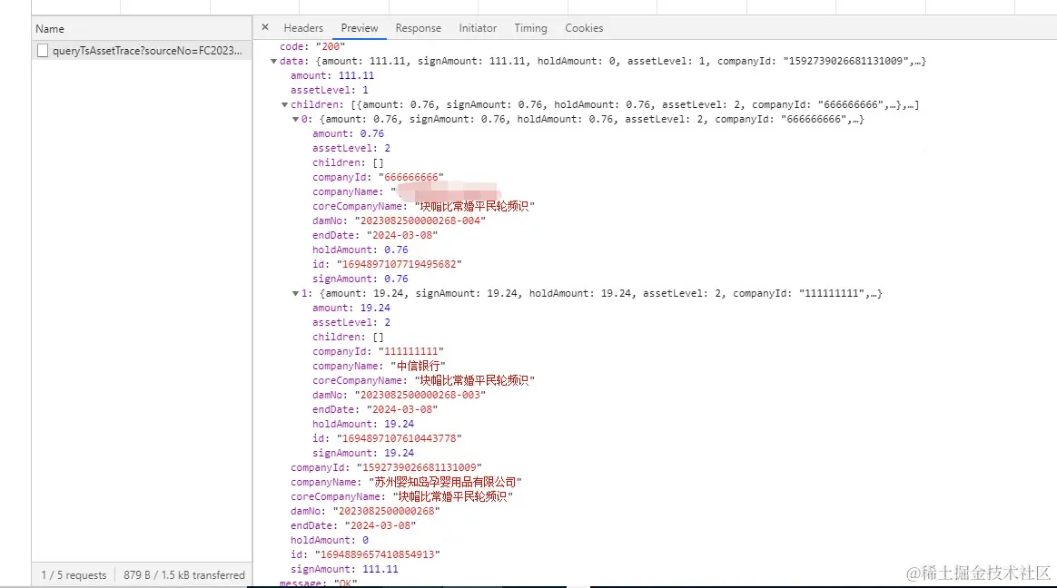Click the Name column header
Screen dimensions: 1057x588
tap(142, 29)
